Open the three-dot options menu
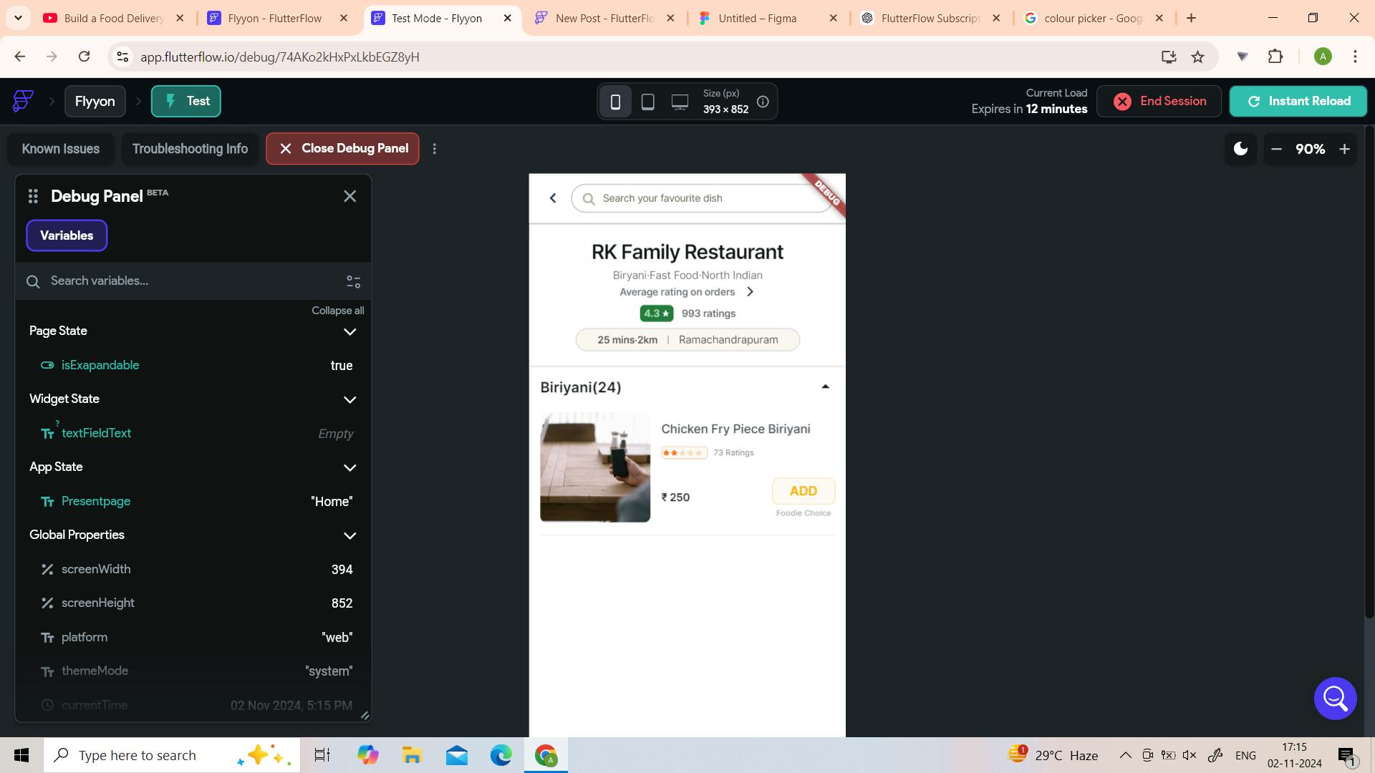The image size is (1375, 773). click(435, 149)
